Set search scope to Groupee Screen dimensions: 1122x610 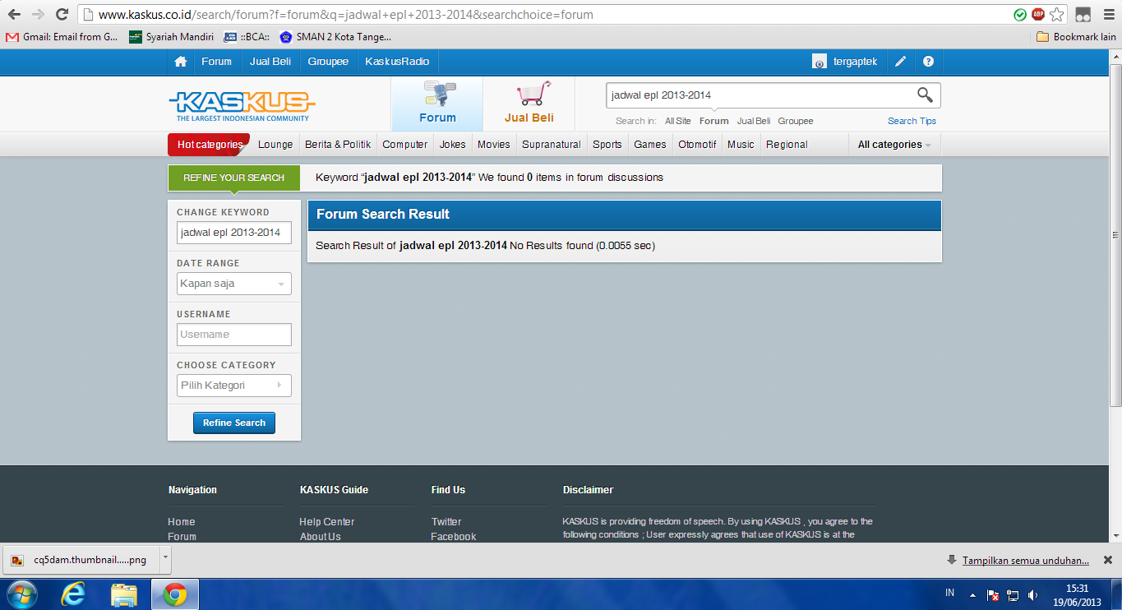[x=796, y=121]
